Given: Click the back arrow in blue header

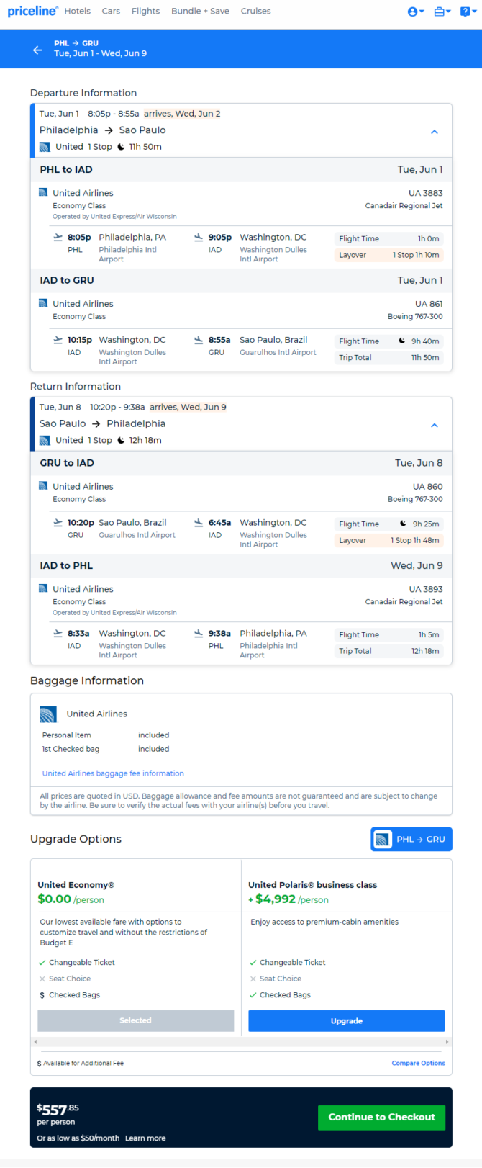Looking at the screenshot, I should click(x=37, y=50).
